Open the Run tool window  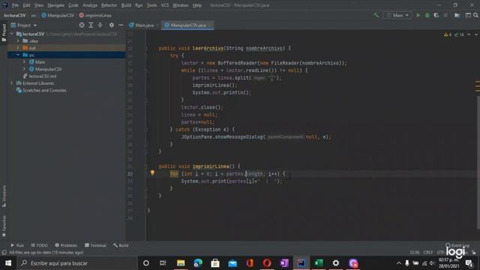(17, 245)
